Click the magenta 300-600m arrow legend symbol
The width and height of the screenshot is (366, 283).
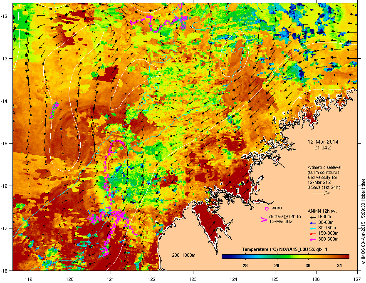pos(313,239)
